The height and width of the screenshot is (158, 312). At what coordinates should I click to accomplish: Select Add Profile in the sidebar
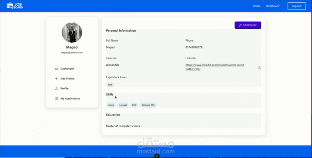pos(67,79)
